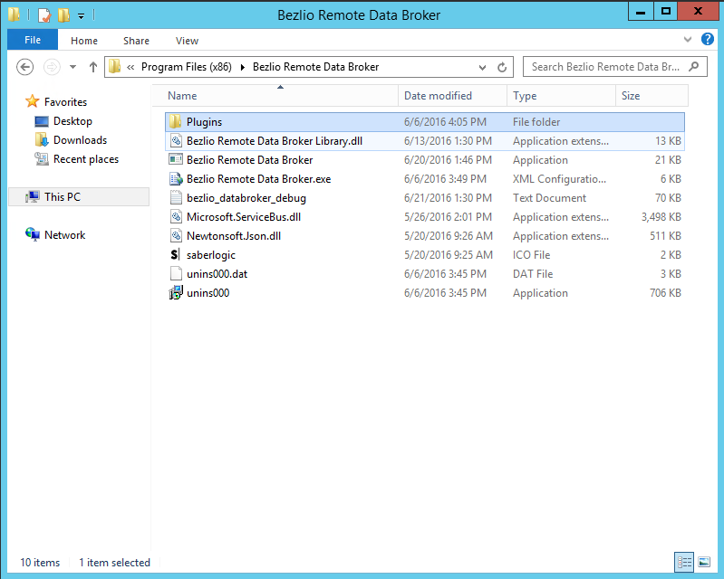Select the Newtonsoft.Json.dll file icon

pos(176,235)
